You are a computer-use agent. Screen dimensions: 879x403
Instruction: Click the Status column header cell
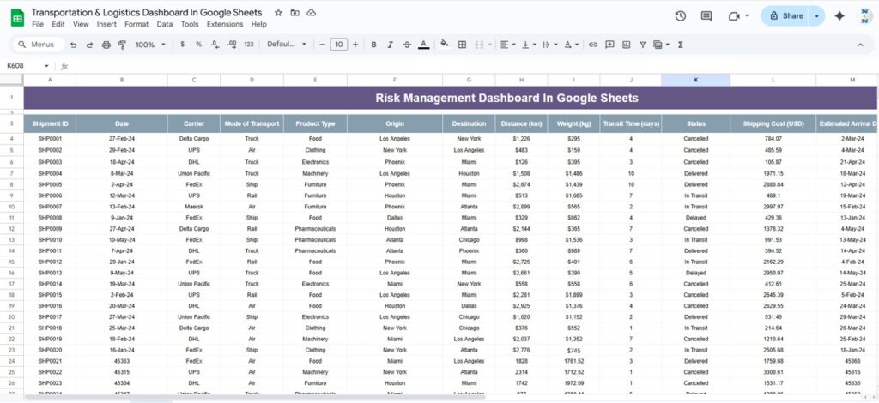point(695,123)
